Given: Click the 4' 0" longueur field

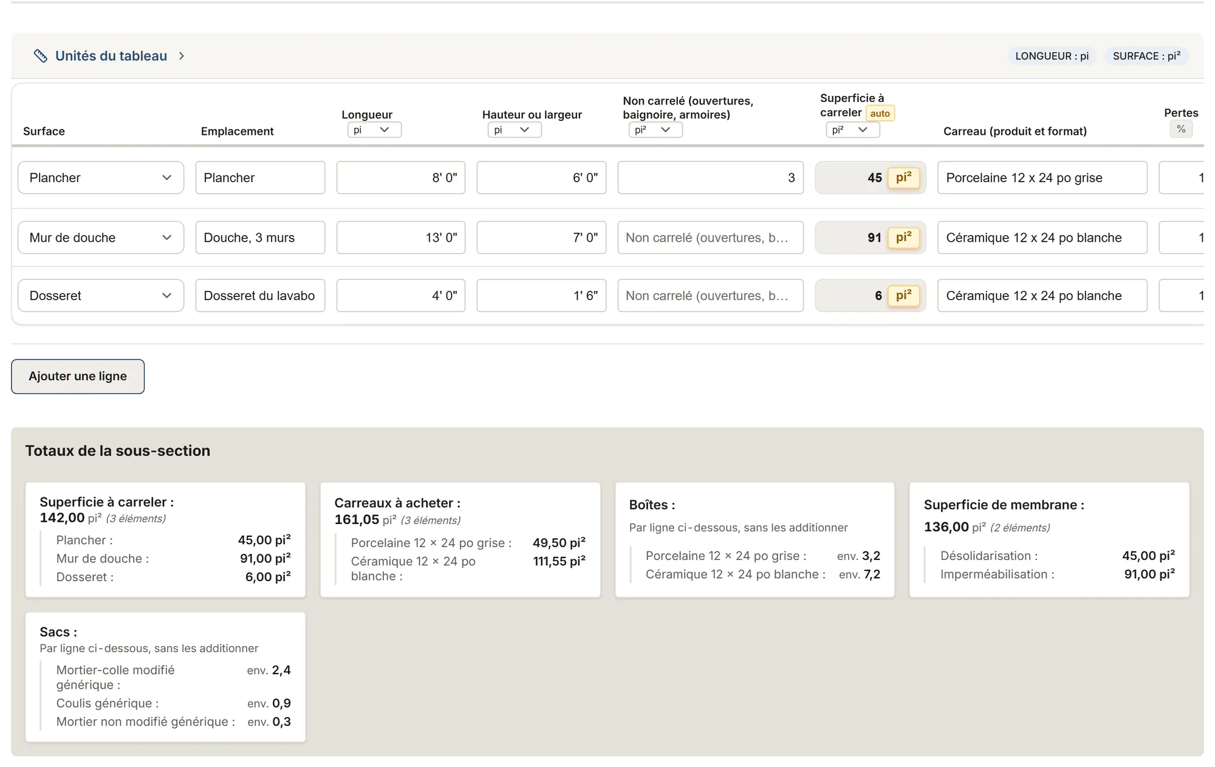Looking at the screenshot, I should pyautogui.click(x=401, y=296).
